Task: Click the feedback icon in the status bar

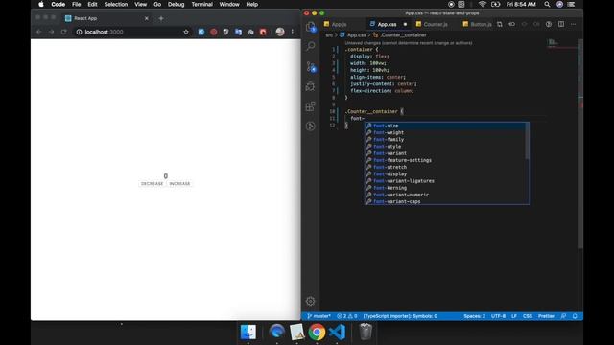Action: pyautogui.click(x=563, y=316)
